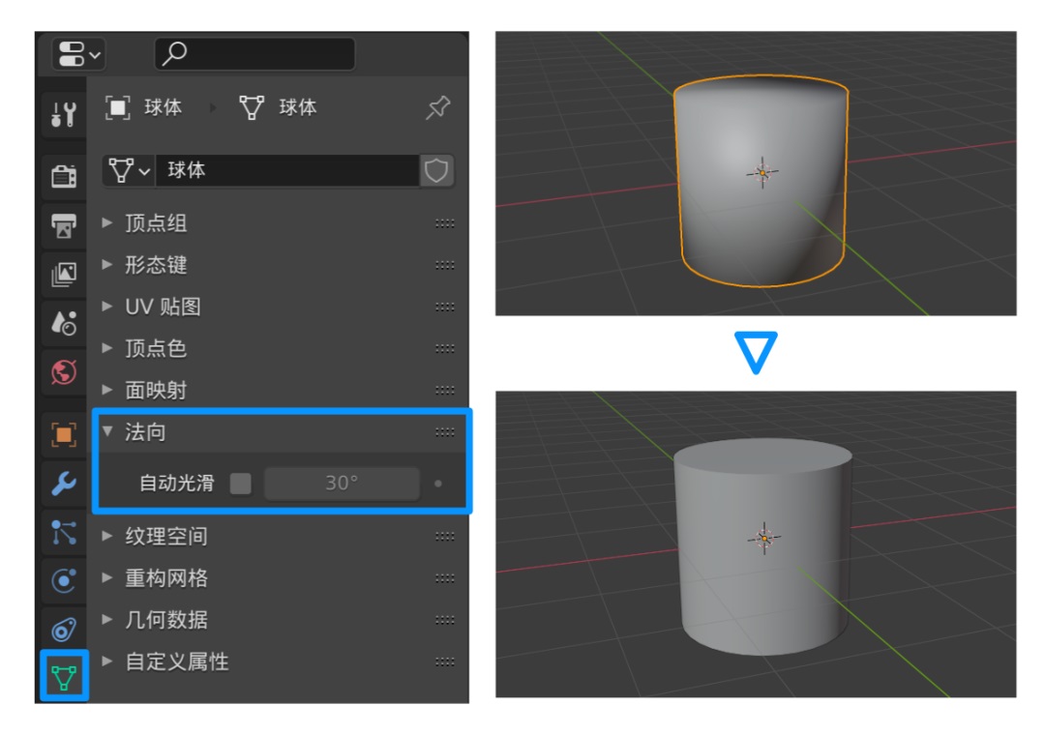Select the flat-shaded cylinder in lower viewport
Screen dimensions: 1045x735
pyautogui.click(x=763, y=546)
